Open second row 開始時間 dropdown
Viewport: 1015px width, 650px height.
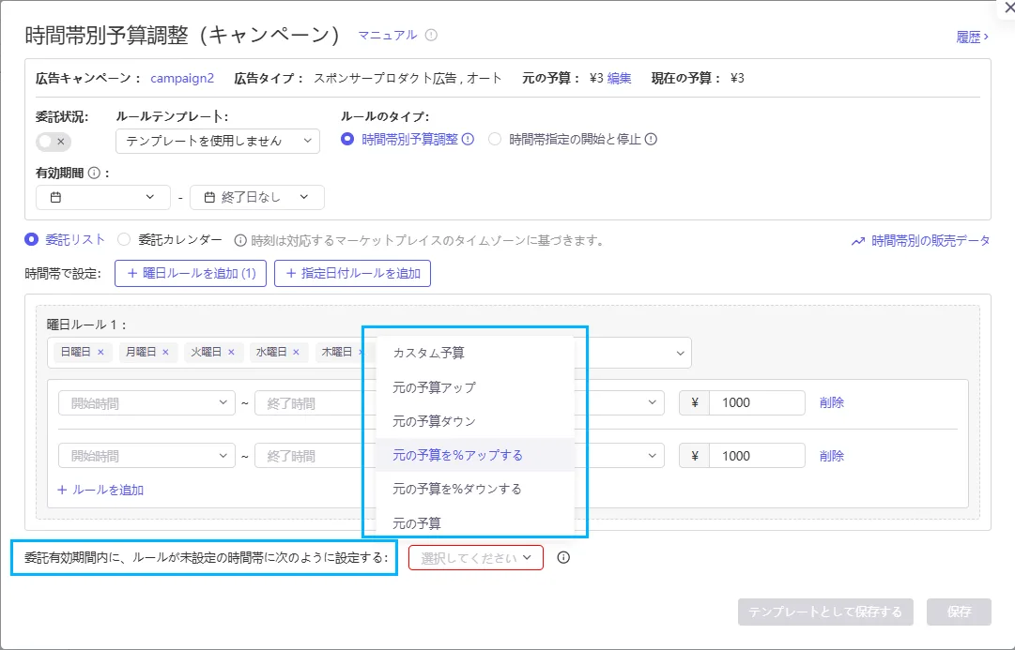tap(146, 456)
